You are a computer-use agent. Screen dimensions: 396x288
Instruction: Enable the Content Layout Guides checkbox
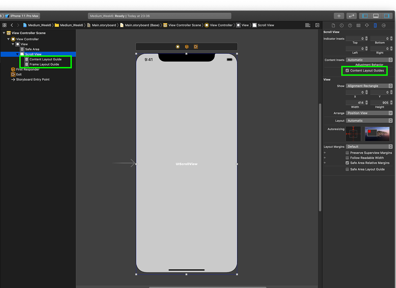tap(347, 70)
